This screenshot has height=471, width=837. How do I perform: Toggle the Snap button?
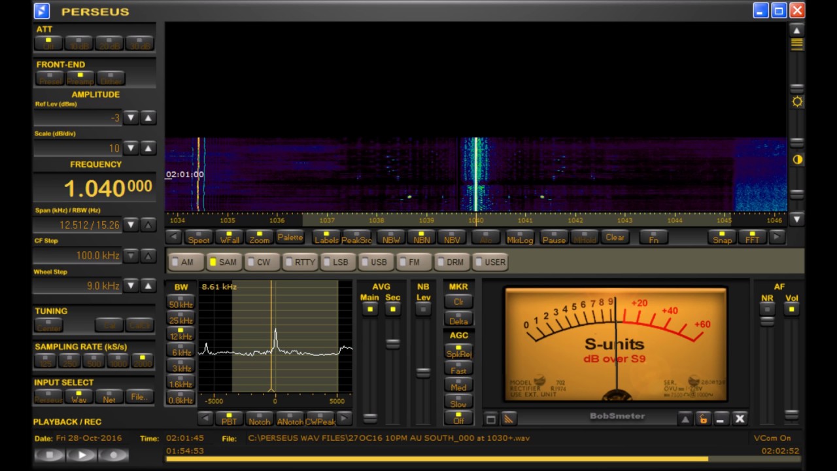[723, 237]
